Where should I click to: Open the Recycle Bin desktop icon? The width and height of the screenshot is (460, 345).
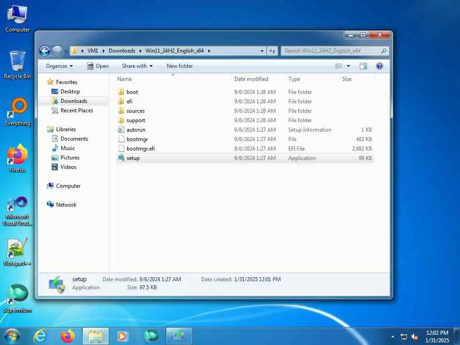18,65
